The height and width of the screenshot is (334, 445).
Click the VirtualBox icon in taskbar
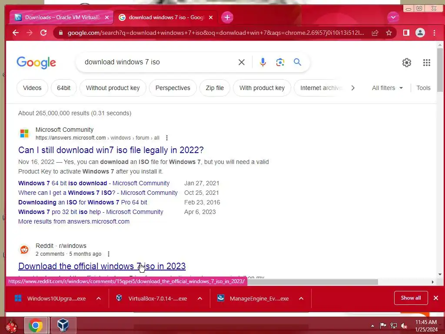click(x=63, y=325)
